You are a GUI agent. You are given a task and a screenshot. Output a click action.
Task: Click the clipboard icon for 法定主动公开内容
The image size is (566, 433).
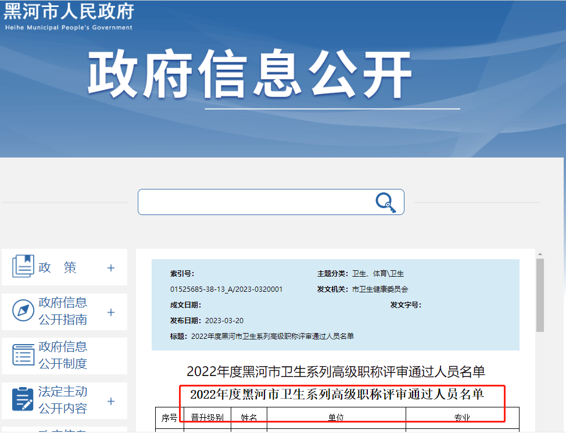click(23, 400)
